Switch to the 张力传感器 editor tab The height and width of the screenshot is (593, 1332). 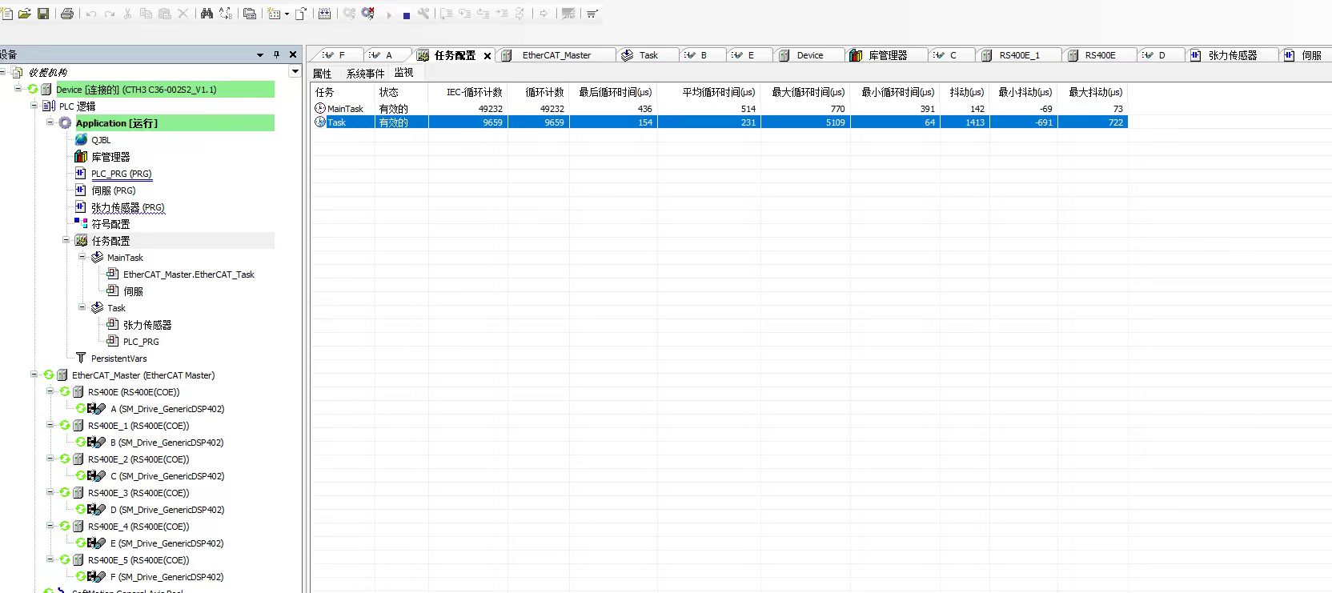click(1232, 55)
